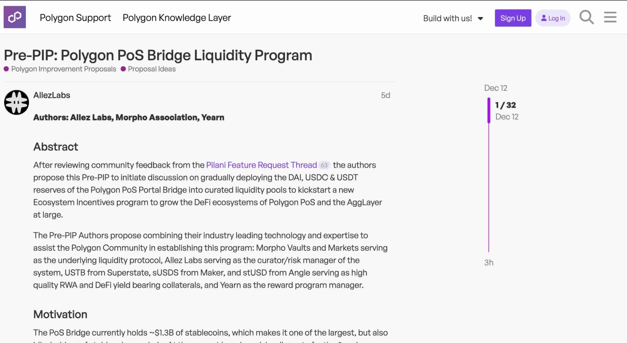Jump to Dec 12 timeline start date
Screen dimensions: 627x343
tap(495, 88)
